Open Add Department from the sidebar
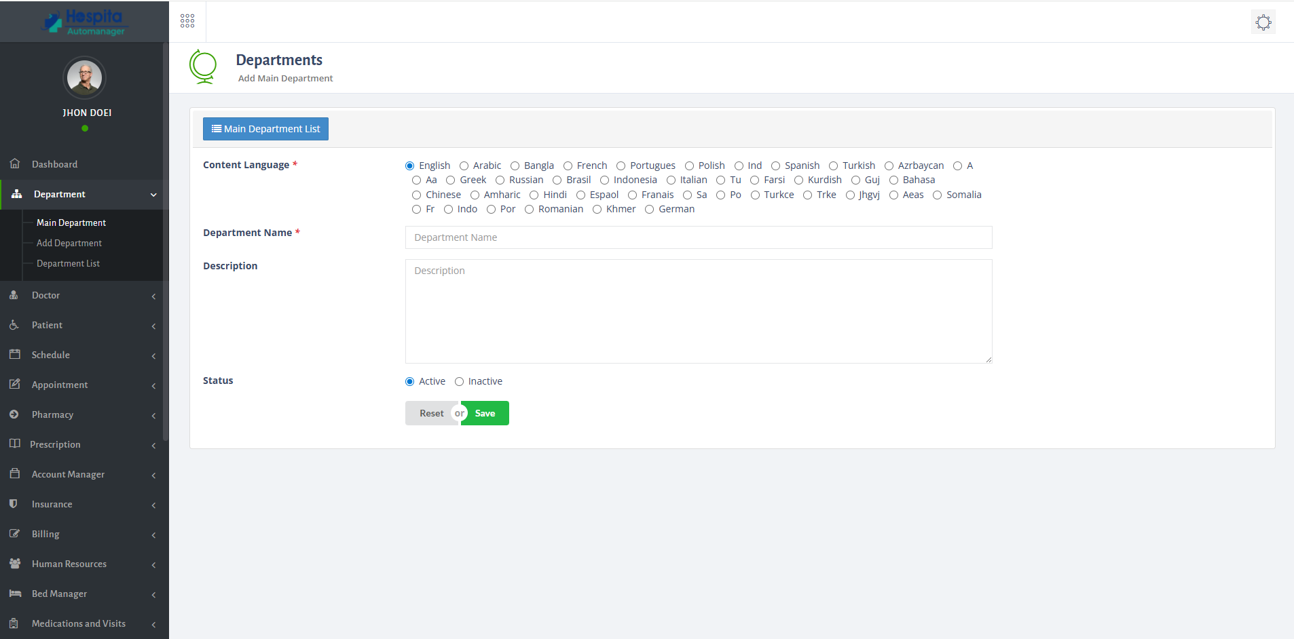The image size is (1294, 639). pos(69,243)
